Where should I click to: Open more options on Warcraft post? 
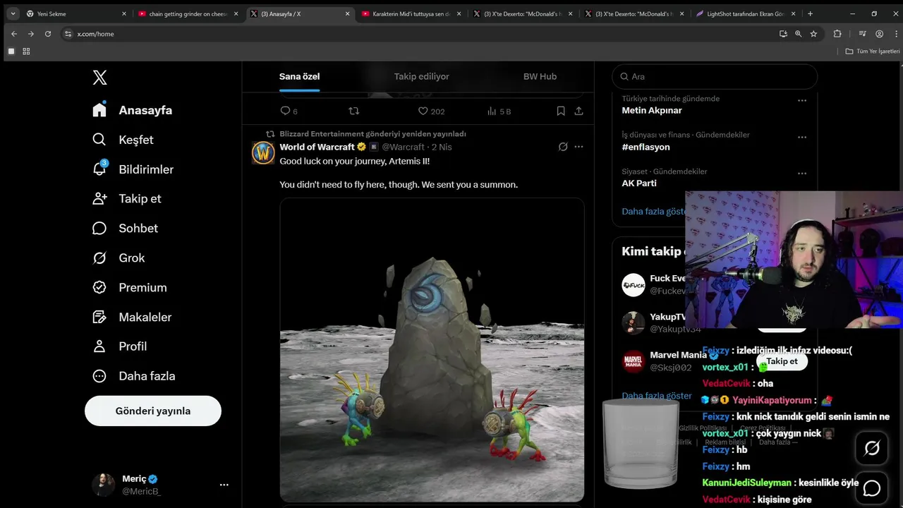[579, 147]
